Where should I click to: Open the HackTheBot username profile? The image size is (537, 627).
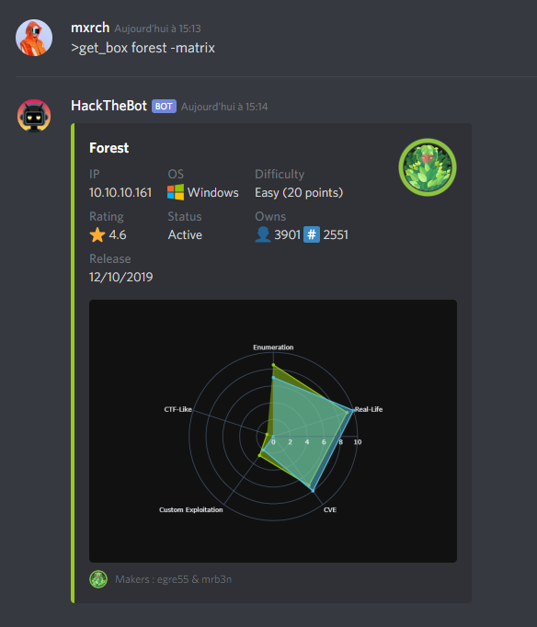109,106
